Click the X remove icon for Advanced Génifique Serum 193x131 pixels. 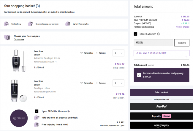point(96,53)
